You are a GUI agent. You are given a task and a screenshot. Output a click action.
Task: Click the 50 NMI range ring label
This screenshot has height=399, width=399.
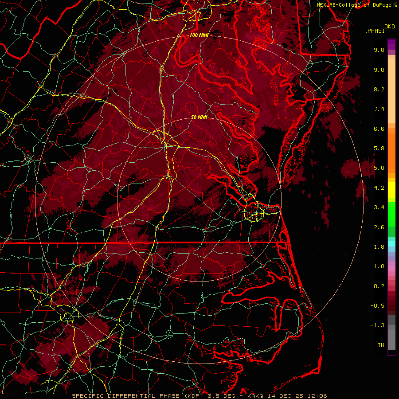coord(199,117)
